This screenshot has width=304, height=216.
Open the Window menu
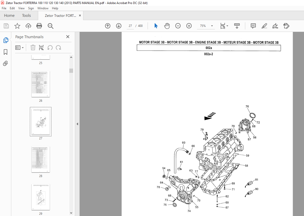coord(43,8)
